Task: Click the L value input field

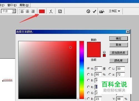Action: pyautogui.click(x=121, y=69)
